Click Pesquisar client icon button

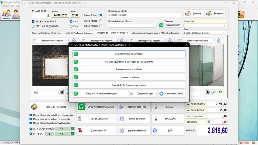pos(215,13)
